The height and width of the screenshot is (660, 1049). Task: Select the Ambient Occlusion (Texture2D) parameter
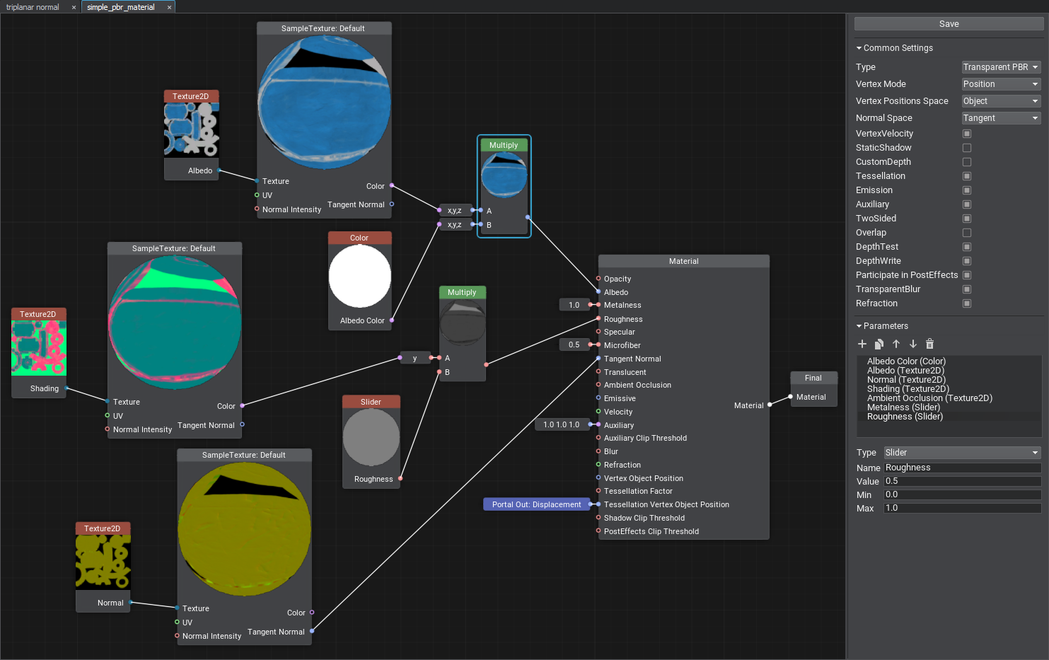click(x=929, y=398)
